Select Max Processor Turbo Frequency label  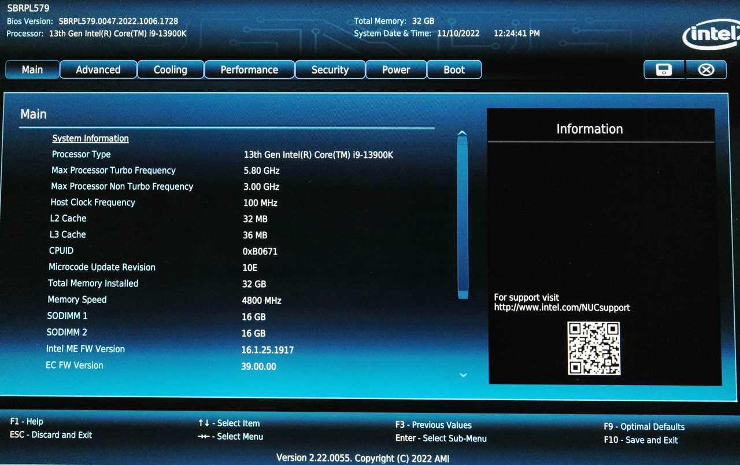pyautogui.click(x=113, y=171)
